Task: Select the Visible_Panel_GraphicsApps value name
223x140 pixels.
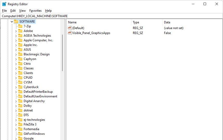Action: coord(91,33)
